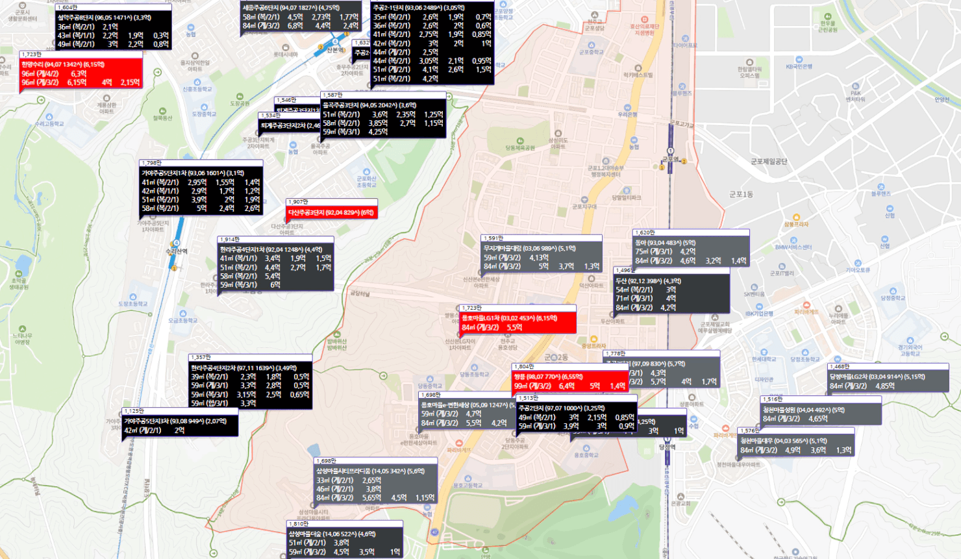Image resolution: width=961 pixels, height=559 pixels.
Task: Click the red 용호마을LG1차 price label
Action: [518, 323]
